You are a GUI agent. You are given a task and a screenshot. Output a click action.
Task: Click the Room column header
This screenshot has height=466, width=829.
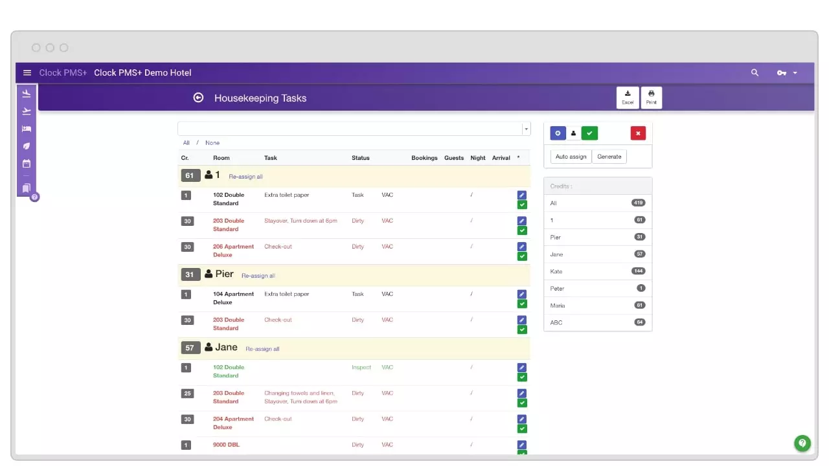pyautogui.click(x=221, y=158)
